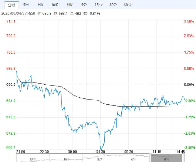Open the 日K daily candlestick tab

click(x=41, y=5)
